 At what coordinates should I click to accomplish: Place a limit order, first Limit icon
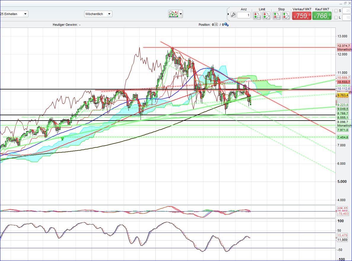click(x=257, y=15)
